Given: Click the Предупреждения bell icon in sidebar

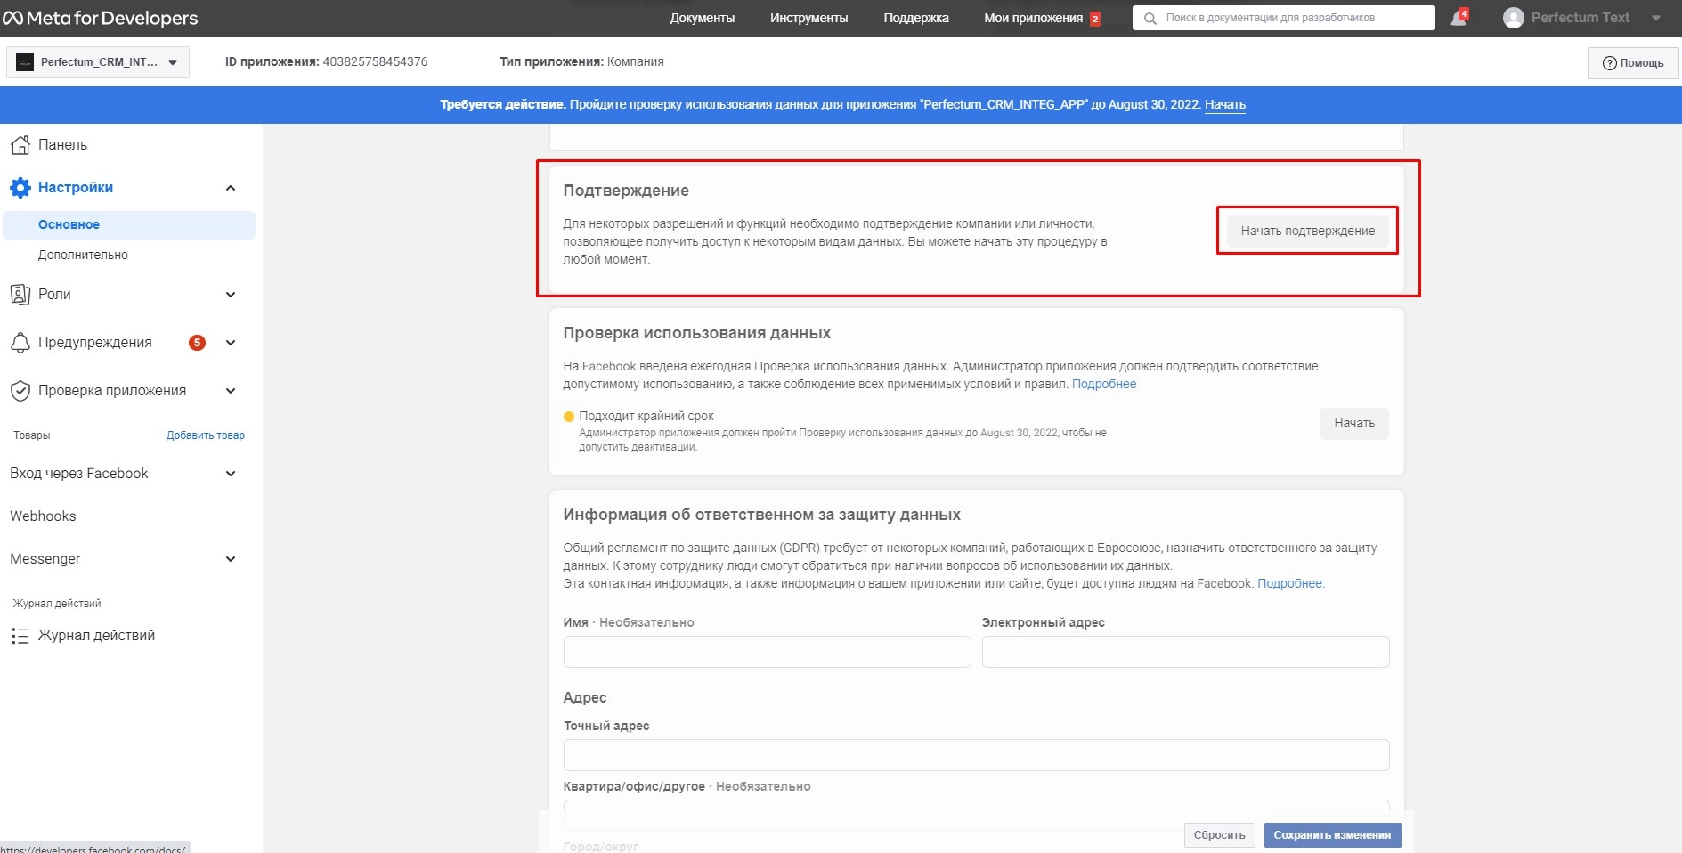Looking at the screenshot, I should tap(20, 343).
